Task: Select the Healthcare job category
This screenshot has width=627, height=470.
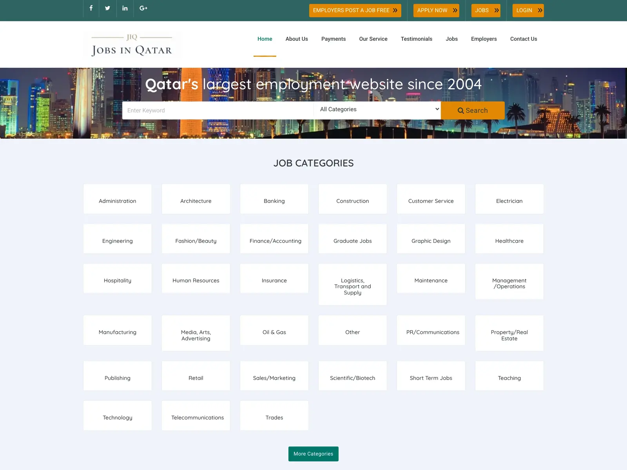Action: coord(509,239)
